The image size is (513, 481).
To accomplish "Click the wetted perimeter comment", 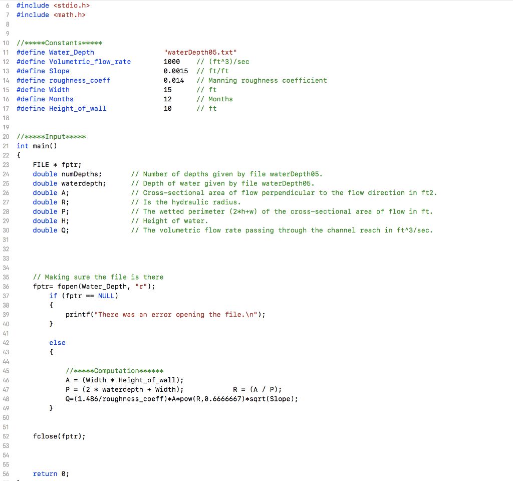I will [282, 212].
